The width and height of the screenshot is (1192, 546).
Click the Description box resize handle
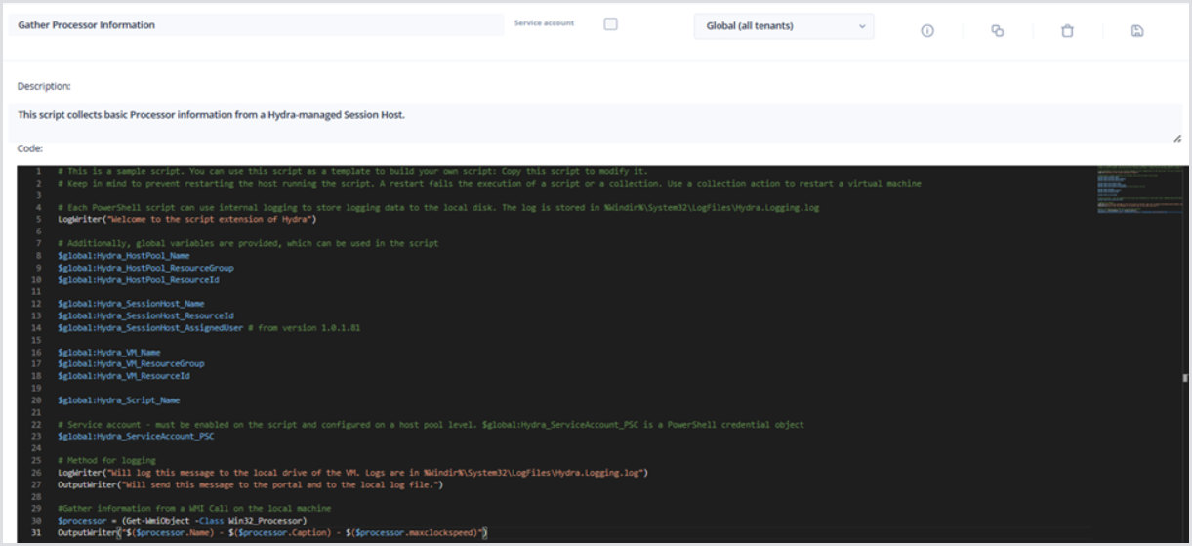pos(1176,139)
